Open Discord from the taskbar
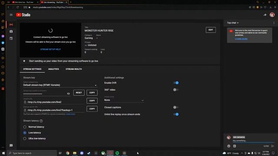Viewport: 278px width, 156px height. point(82,153)
